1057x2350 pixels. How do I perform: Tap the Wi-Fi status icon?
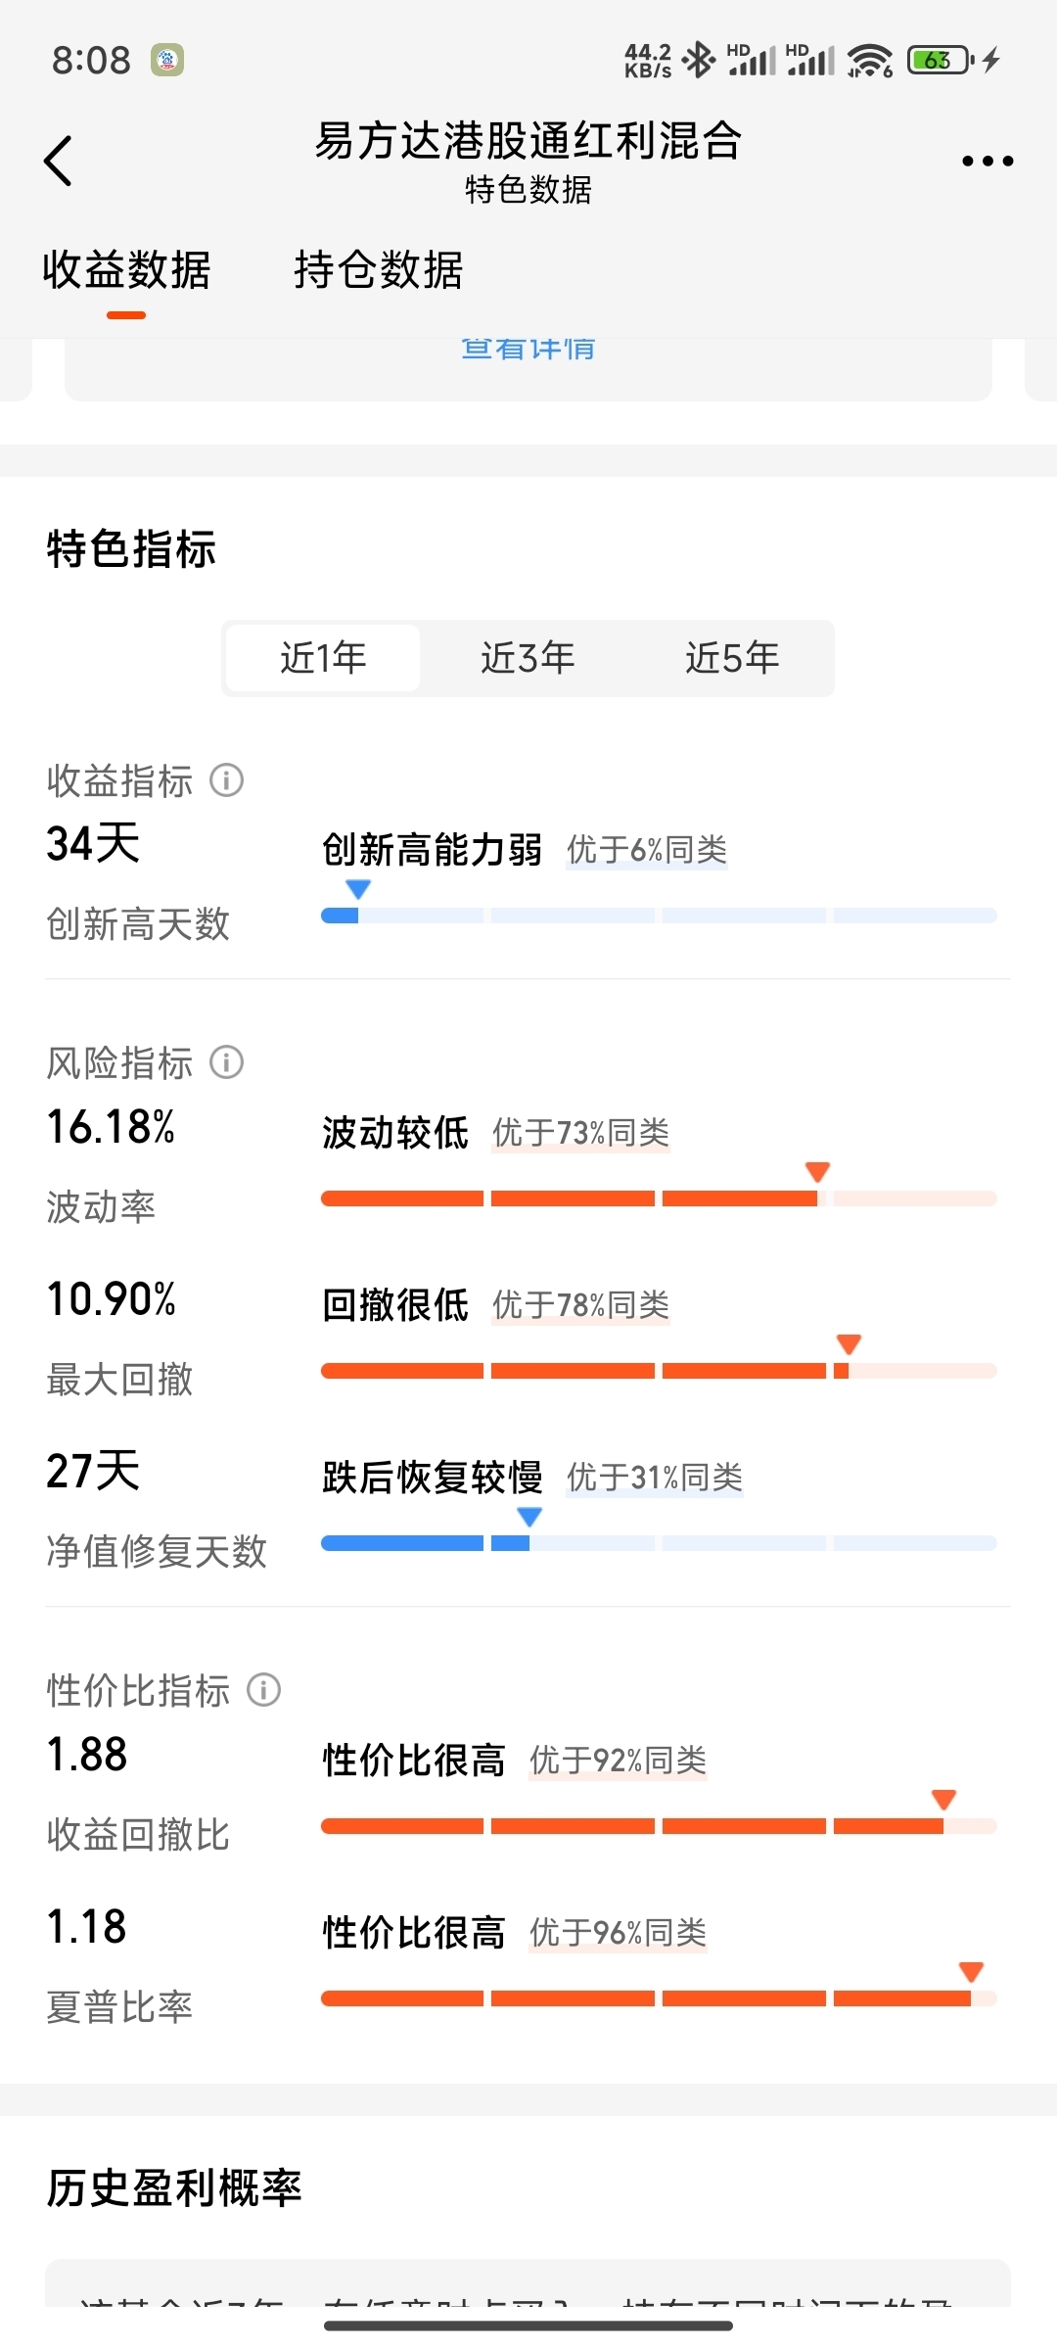coord(869,60)
